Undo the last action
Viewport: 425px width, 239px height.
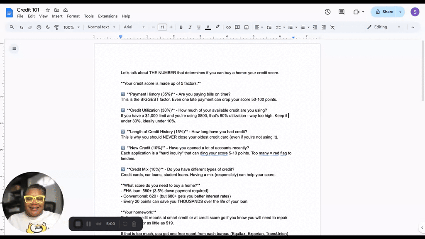(21, 27)
